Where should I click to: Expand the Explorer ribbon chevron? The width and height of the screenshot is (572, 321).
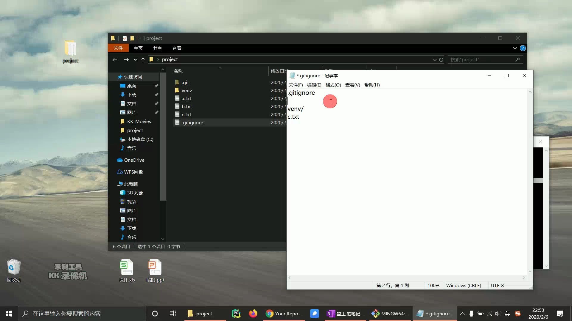[x=515, y=48]
